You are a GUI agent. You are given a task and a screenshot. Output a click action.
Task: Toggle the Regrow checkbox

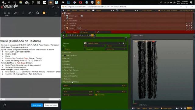[x=64, y=49]
